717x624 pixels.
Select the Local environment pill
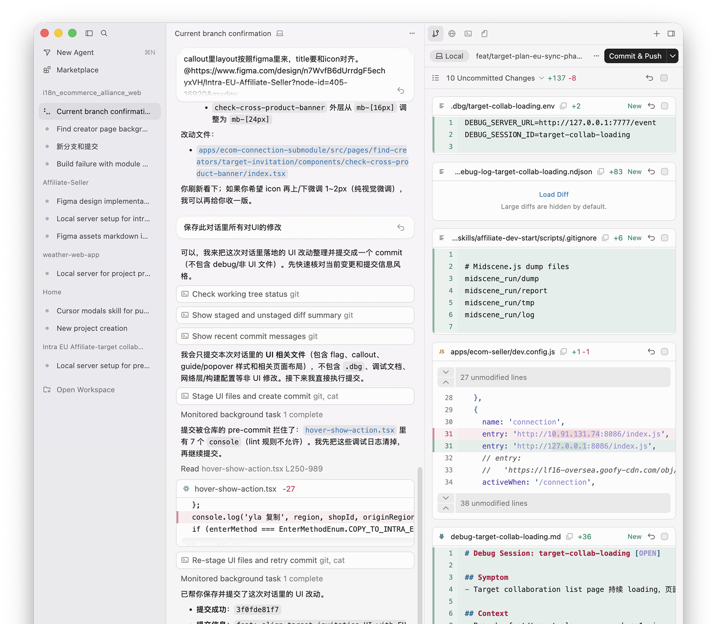pyautogui.click(x=450, y=56)
